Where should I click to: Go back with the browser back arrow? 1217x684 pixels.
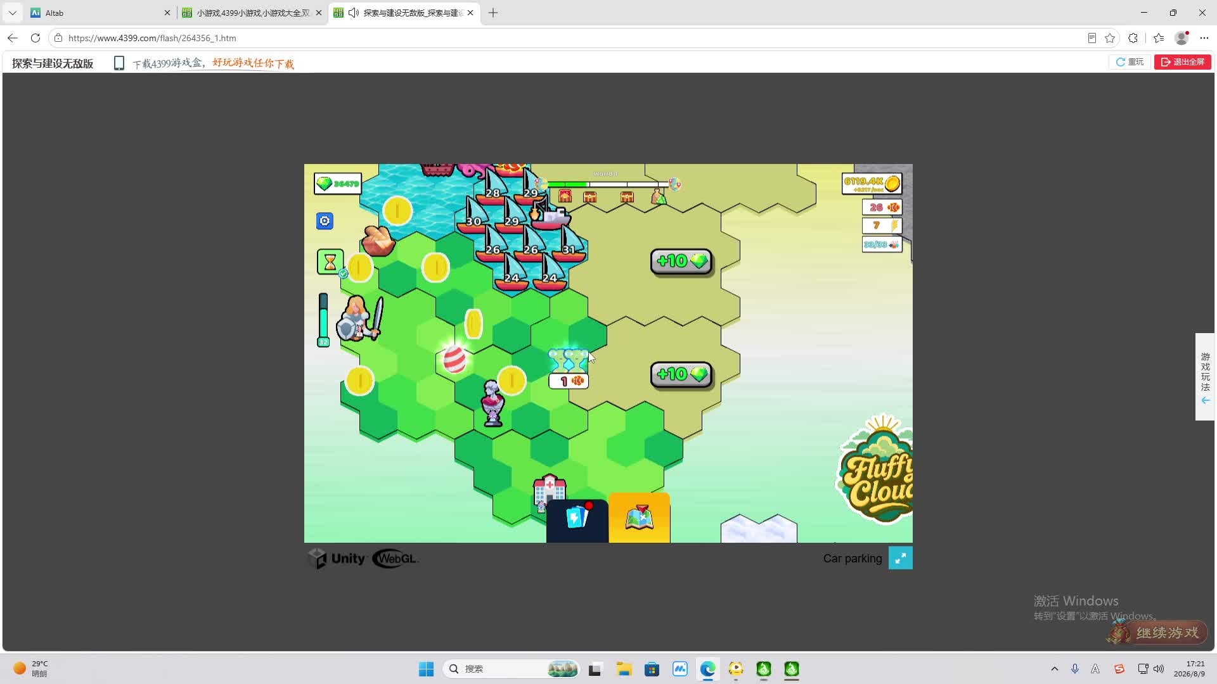click(13, 38)
